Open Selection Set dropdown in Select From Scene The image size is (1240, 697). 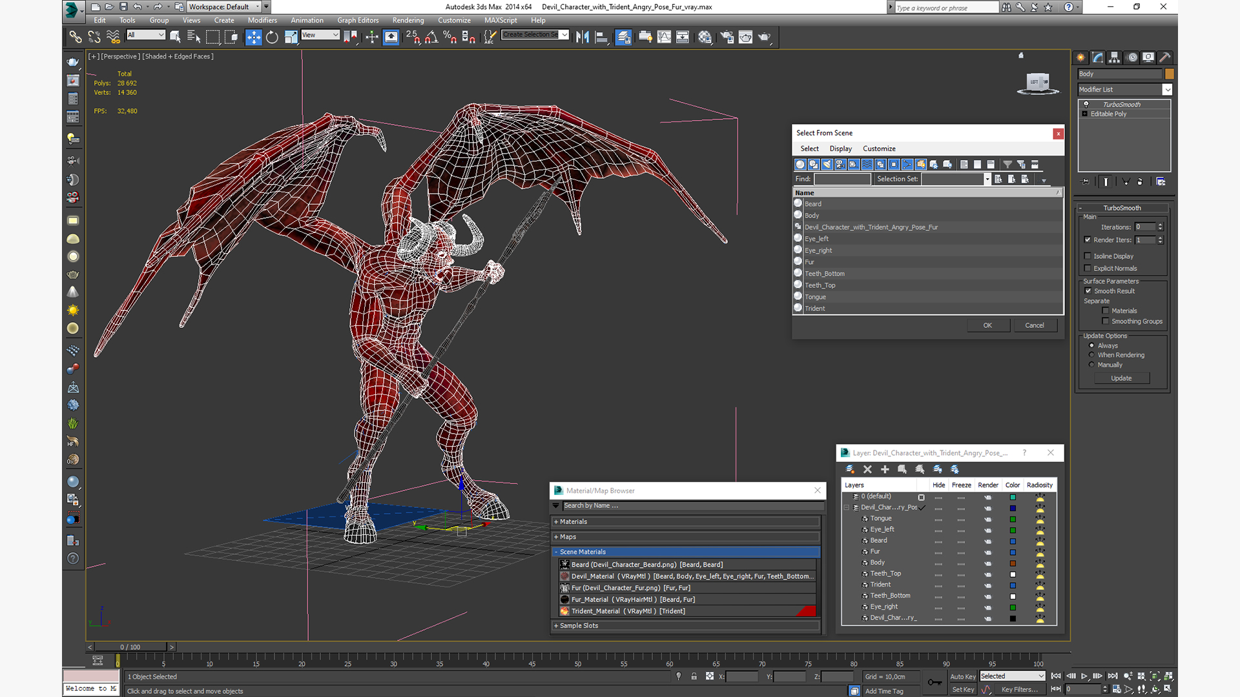[987, 179]
